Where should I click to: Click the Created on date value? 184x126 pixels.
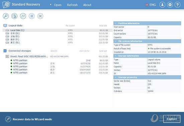pos(157,52)
